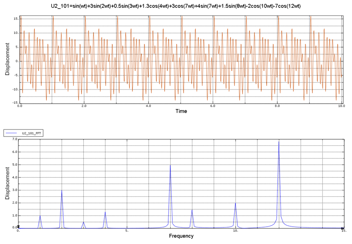This screenshot has height=244, width=352.
Task: Click the 7.0 tick on FFT vertical axis
Action: 15,139
